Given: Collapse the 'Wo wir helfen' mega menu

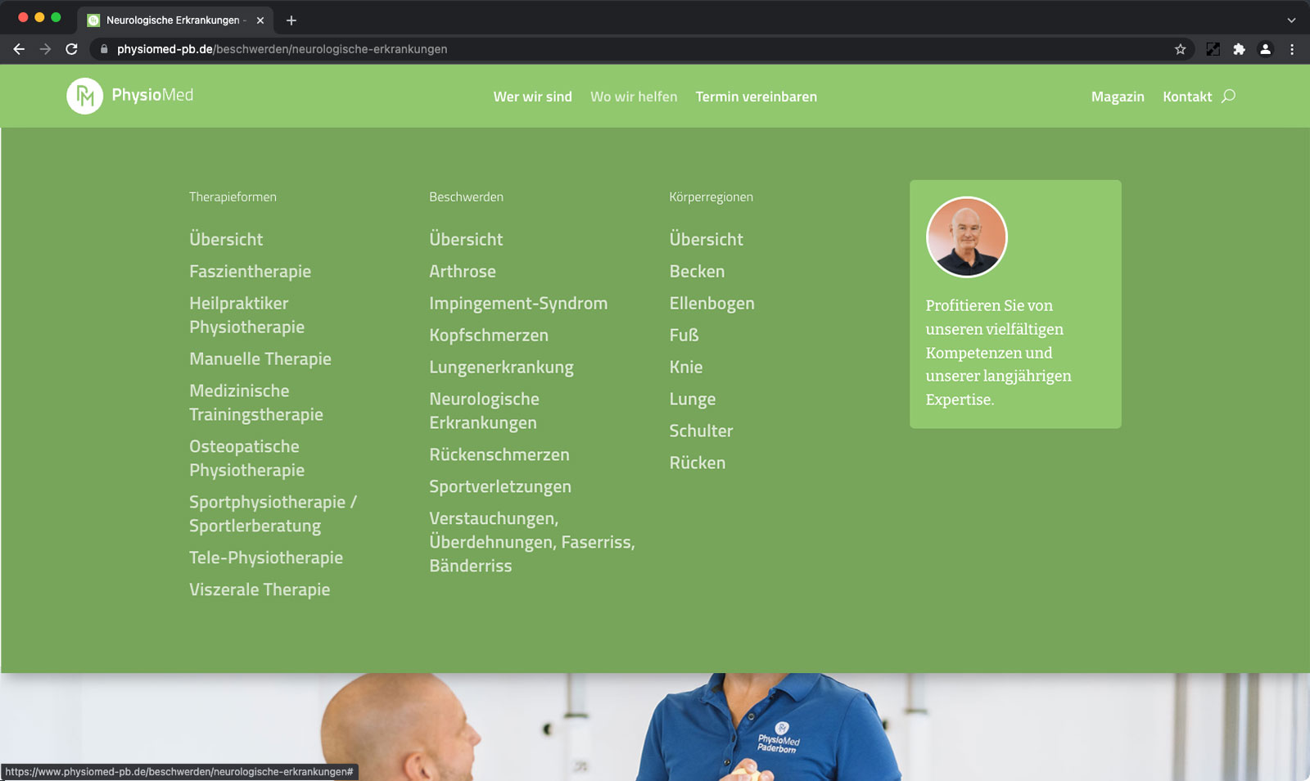Looking at the screenshot, I should [634, 97].
